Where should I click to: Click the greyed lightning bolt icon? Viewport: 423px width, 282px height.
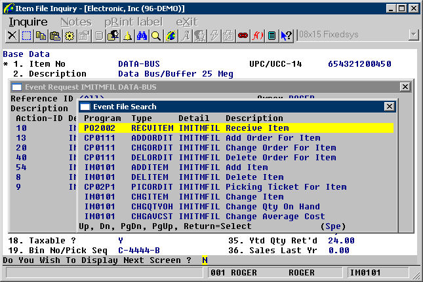pyautogui.click(x=214, y=36)
